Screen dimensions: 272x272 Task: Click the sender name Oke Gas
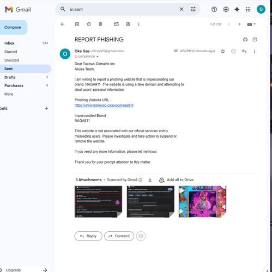pyautogui.click(x=82, y=51)
